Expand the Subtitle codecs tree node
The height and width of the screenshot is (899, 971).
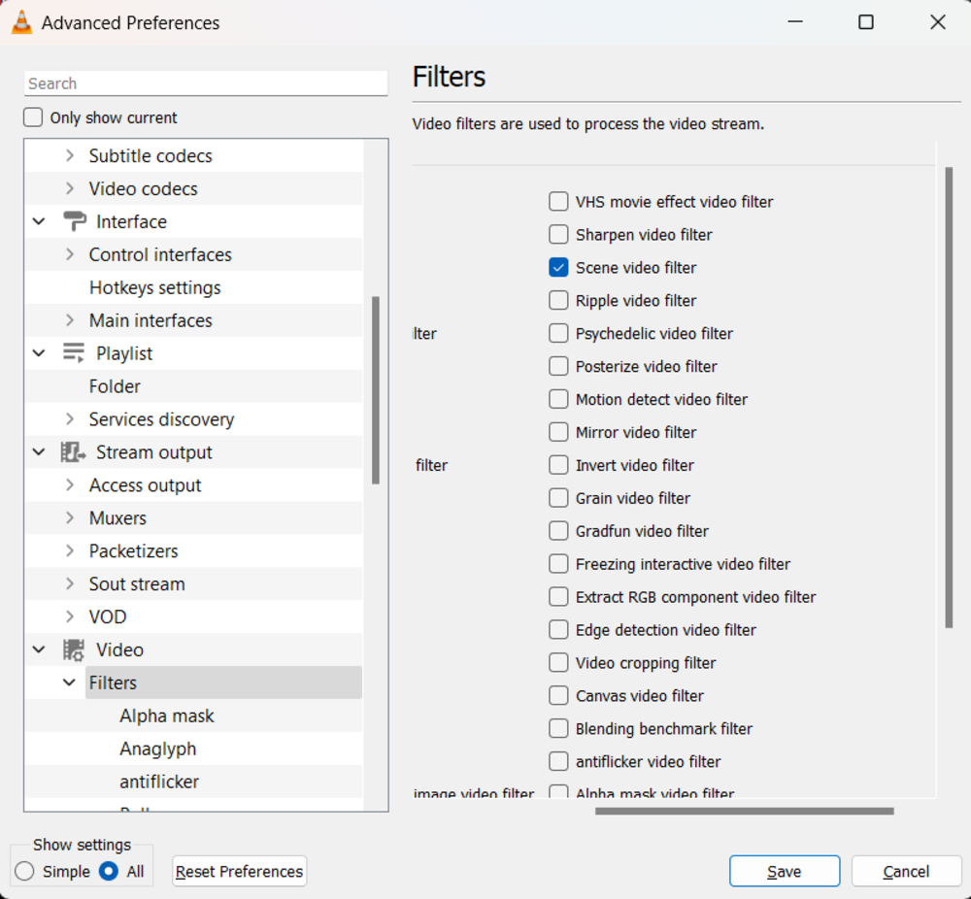(x=69, y=155)
